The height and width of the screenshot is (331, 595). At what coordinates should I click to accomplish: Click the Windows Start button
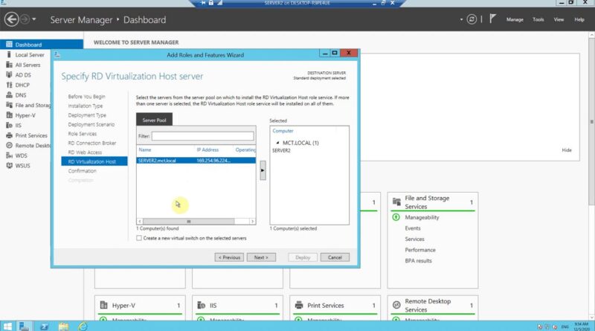pos(7,326)
